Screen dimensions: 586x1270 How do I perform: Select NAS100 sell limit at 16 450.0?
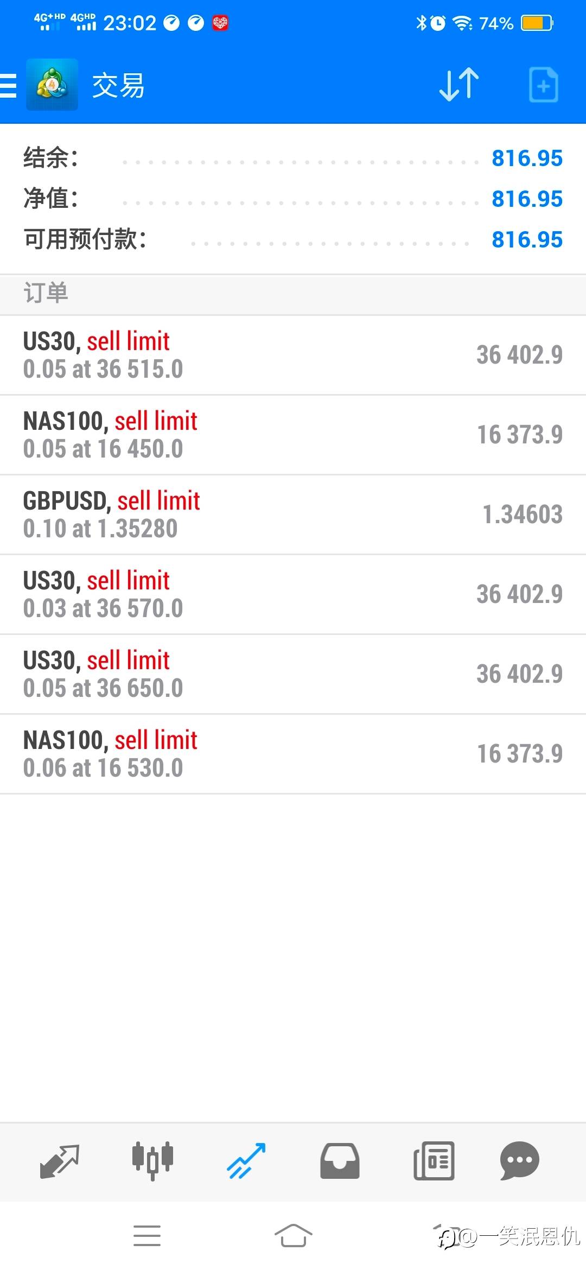click(x=293, y=435)
